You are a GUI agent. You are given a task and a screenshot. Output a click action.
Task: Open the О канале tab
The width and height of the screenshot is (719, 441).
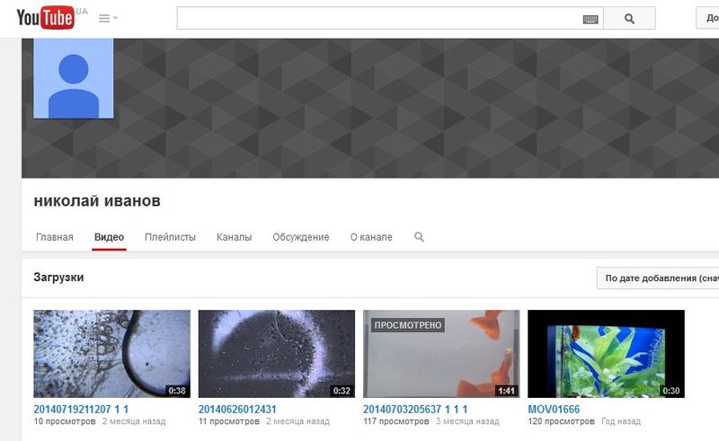tap(371, 237)
